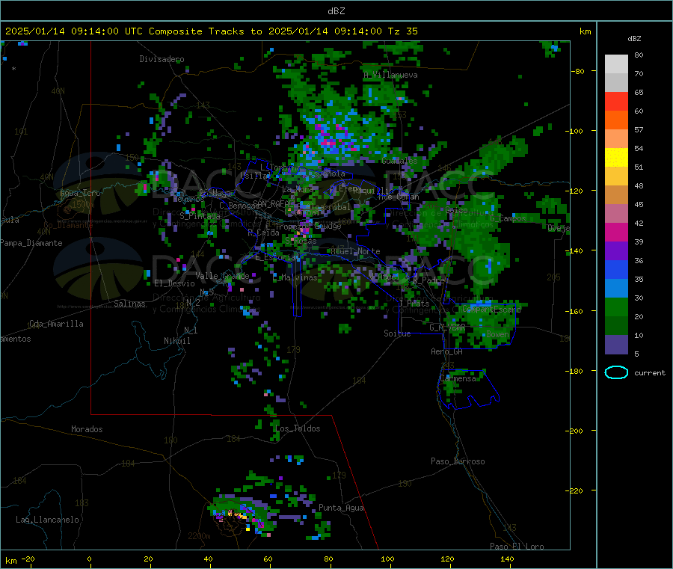673x569 pixels.
Task: Select the 'A_Villanueva' place label
Action: 390,75
